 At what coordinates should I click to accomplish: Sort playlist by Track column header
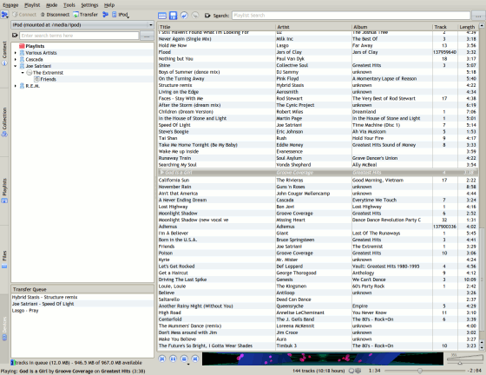pyautogui.click(x=445, y=27)
